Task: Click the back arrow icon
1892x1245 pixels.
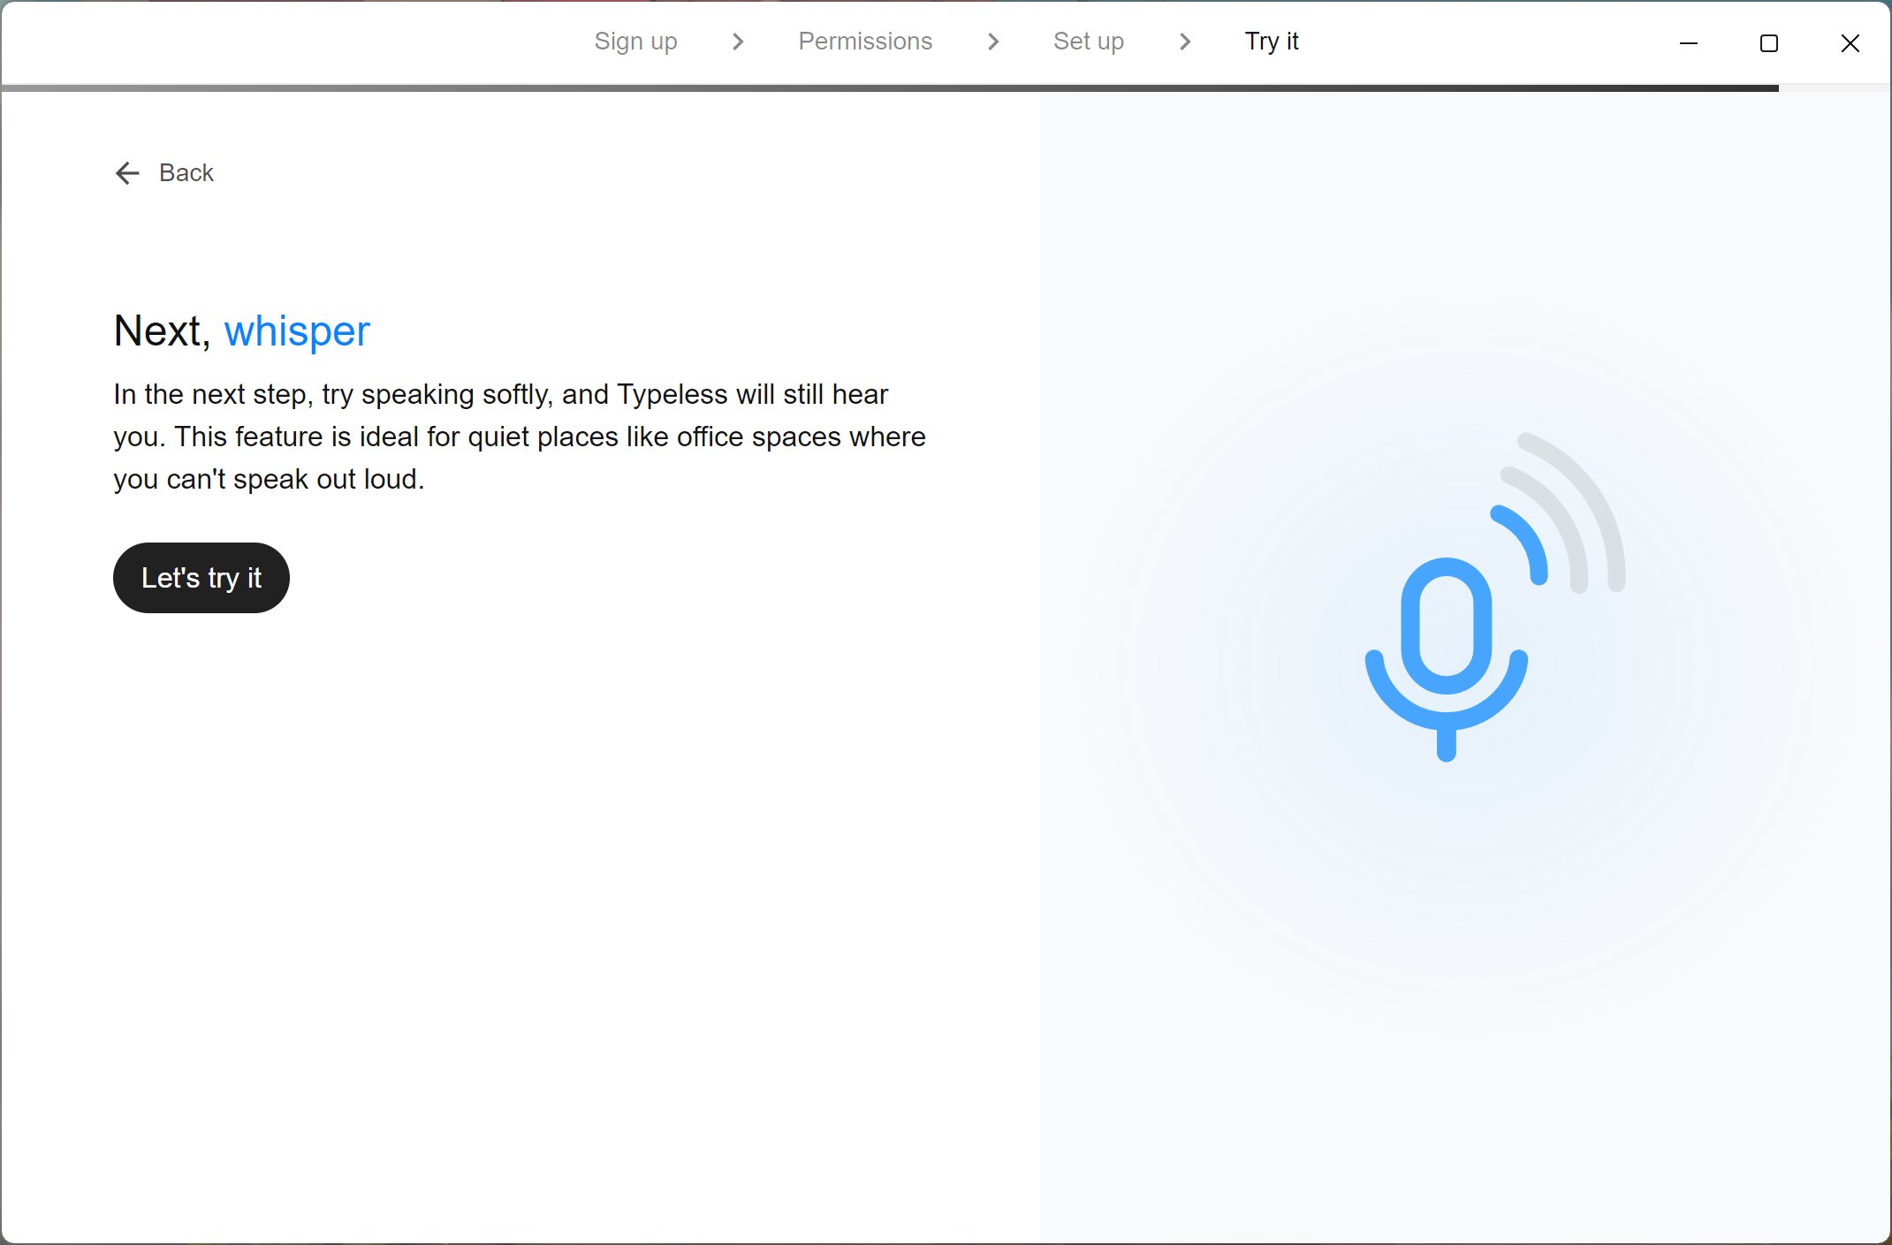Action: coord(127,173)
